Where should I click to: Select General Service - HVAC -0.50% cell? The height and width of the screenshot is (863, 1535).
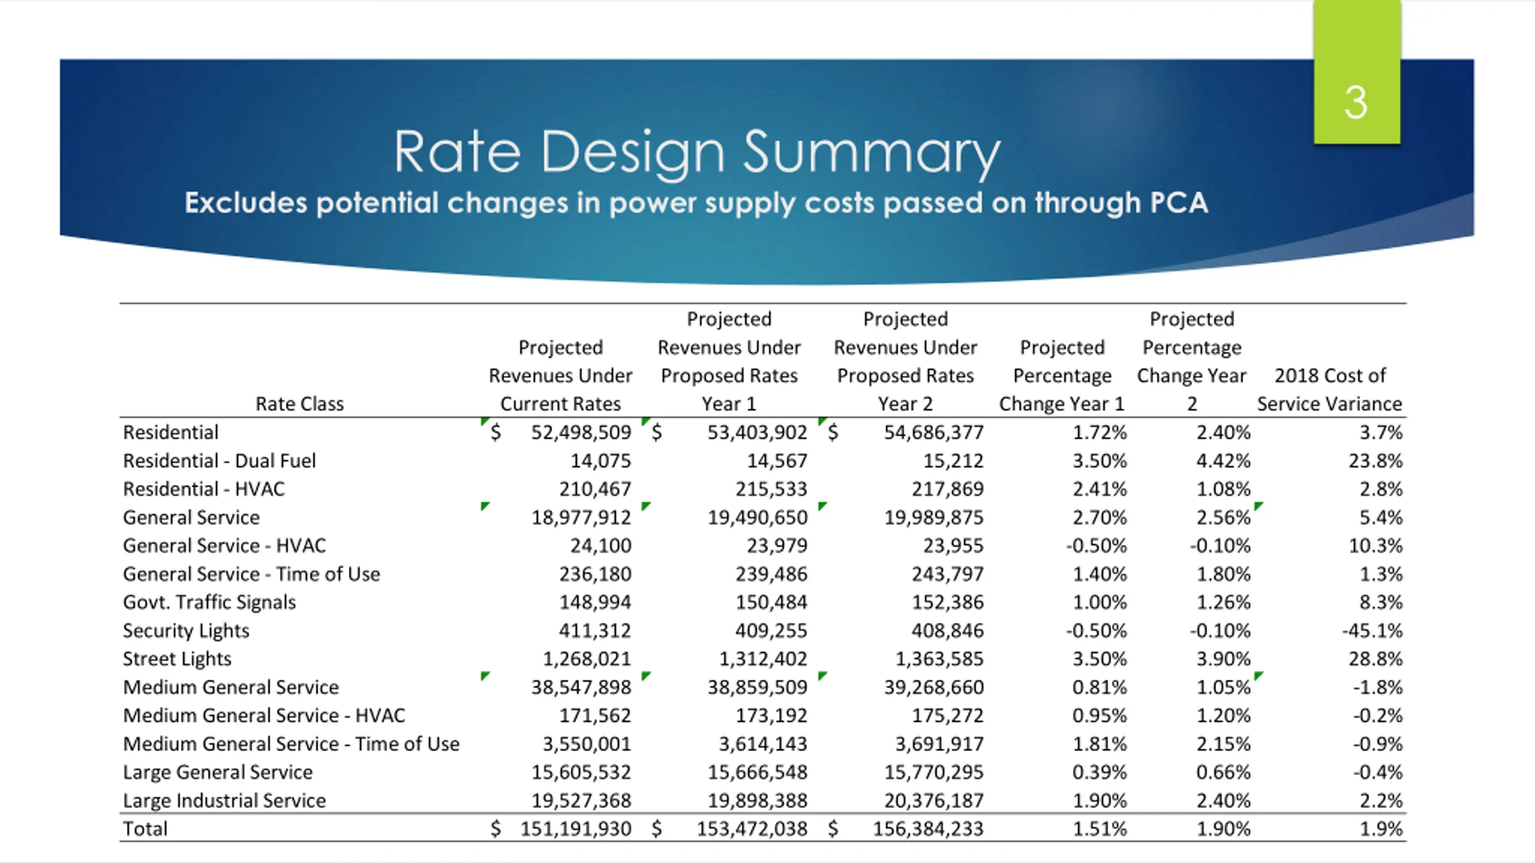point(1096,546)
